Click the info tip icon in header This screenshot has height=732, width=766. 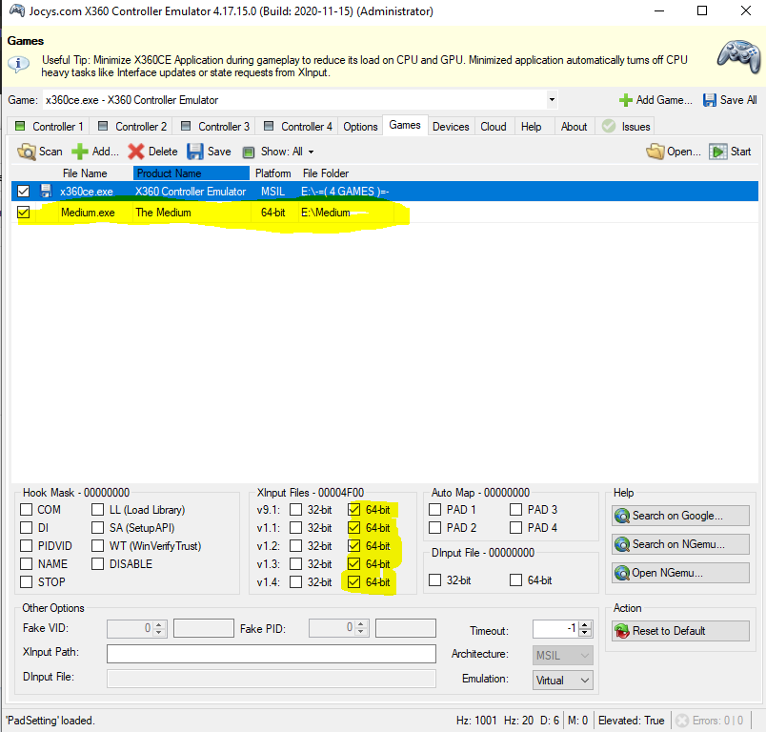(18, 64)
